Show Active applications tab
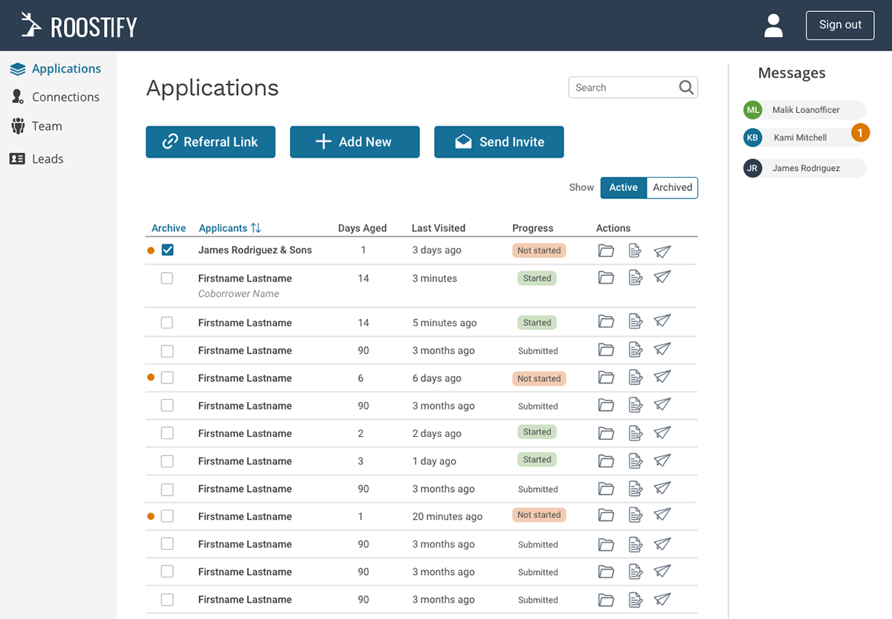Viewport: 892px width, 619px height. (624, 187)
